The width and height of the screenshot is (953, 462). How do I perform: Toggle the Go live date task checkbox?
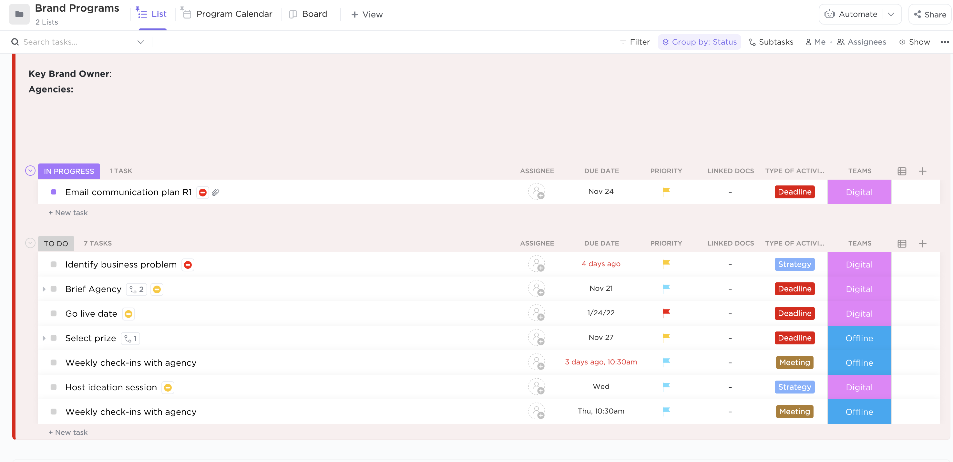[x=54, y=313]
